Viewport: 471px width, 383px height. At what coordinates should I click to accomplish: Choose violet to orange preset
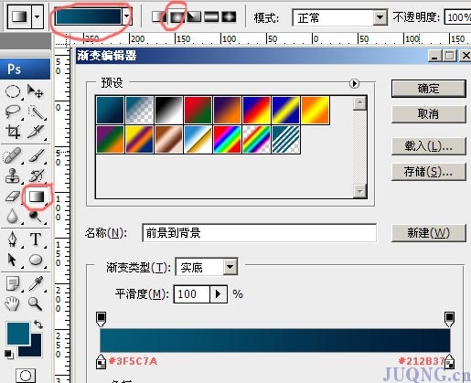click(x=227, y=110)
